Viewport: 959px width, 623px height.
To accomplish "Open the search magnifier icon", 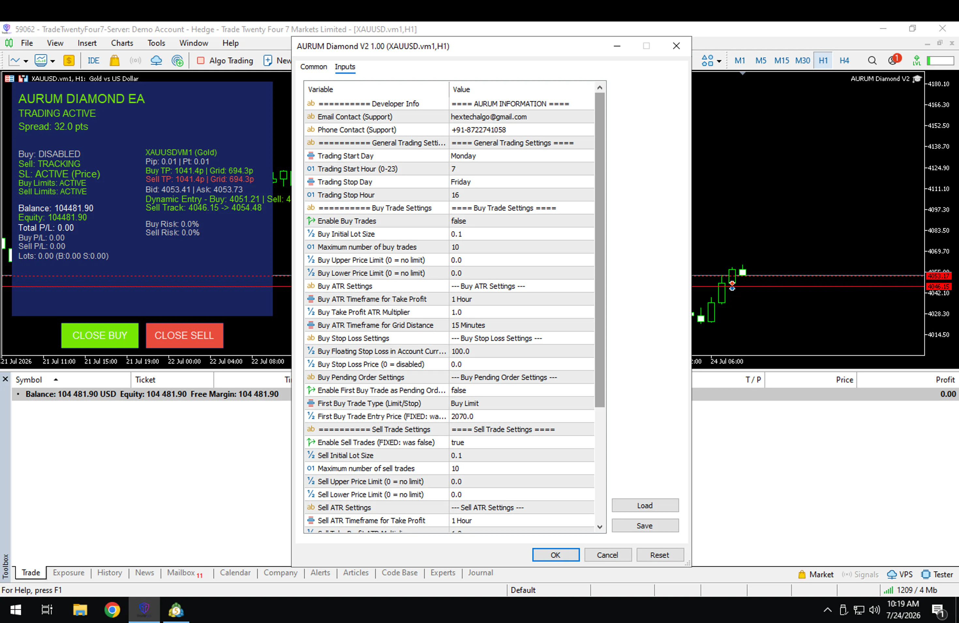I will coord(872,61).
